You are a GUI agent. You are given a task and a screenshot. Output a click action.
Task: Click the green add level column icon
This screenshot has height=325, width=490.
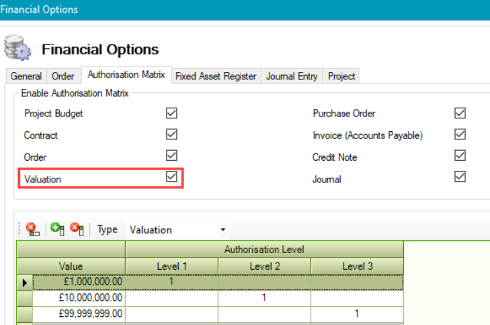(x=58, y=229)
